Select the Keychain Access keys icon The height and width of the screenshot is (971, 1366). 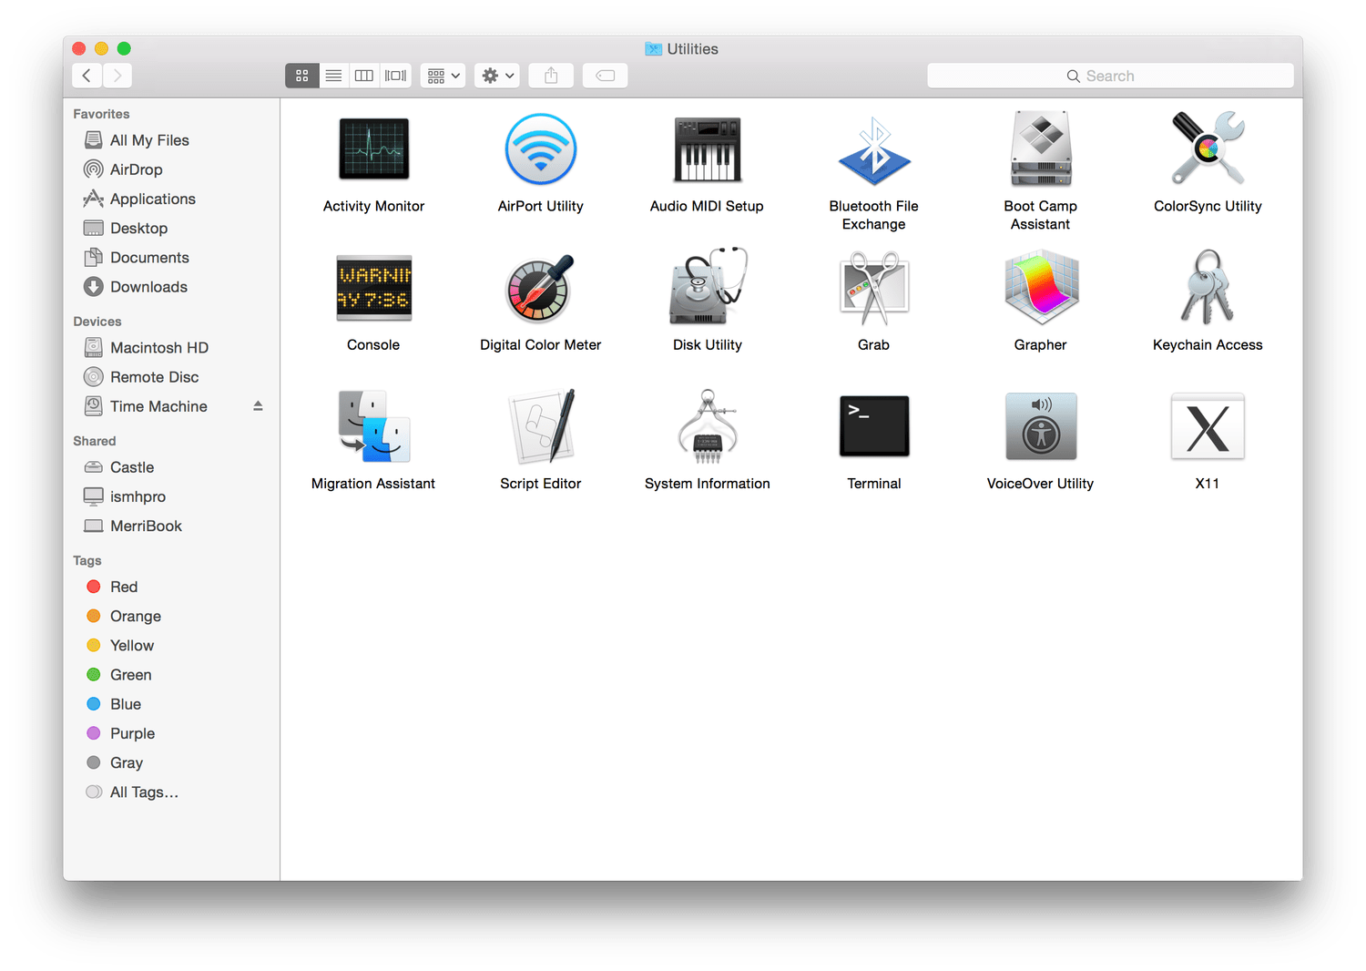[x=1207, y=288]
